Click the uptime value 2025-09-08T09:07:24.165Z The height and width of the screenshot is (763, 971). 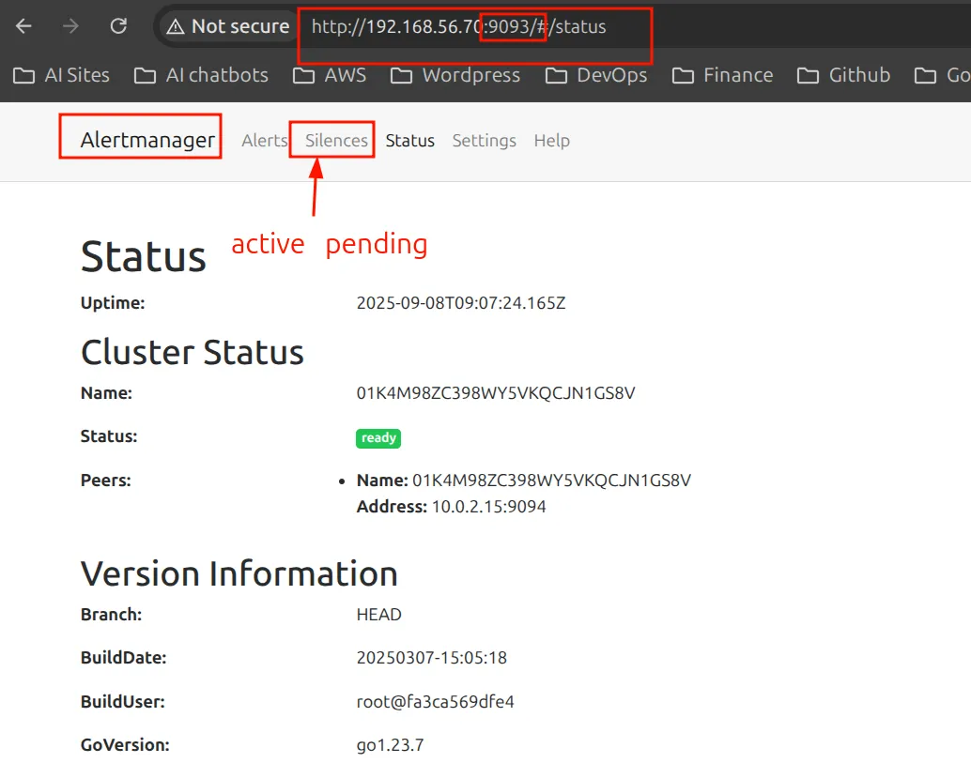click(x=461, y=302)
